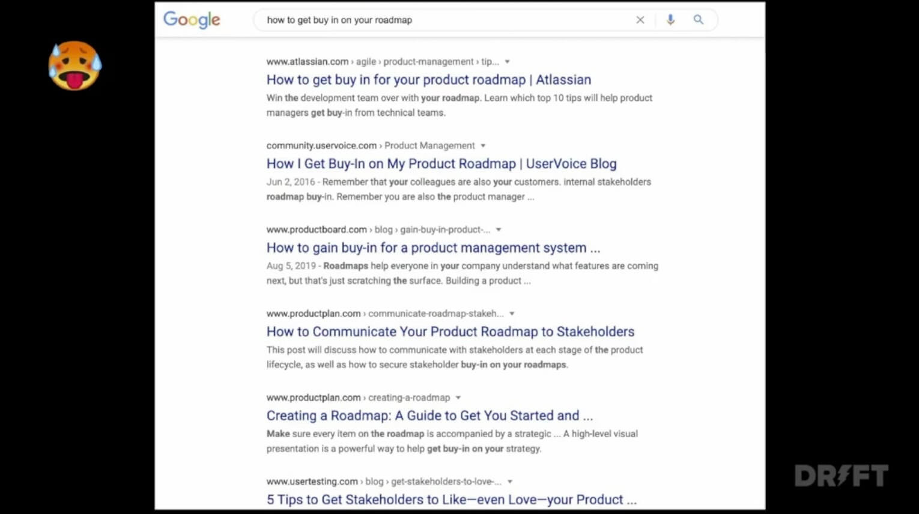Viewport: 919px width, 514px height.
Task: Open result options arrow on the stakeholders productplan result
Action: pos(511,313)
